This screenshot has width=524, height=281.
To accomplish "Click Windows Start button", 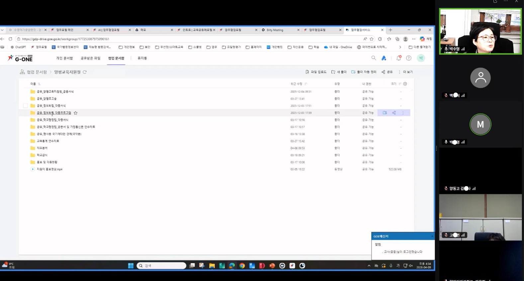I will click(131, 266).
